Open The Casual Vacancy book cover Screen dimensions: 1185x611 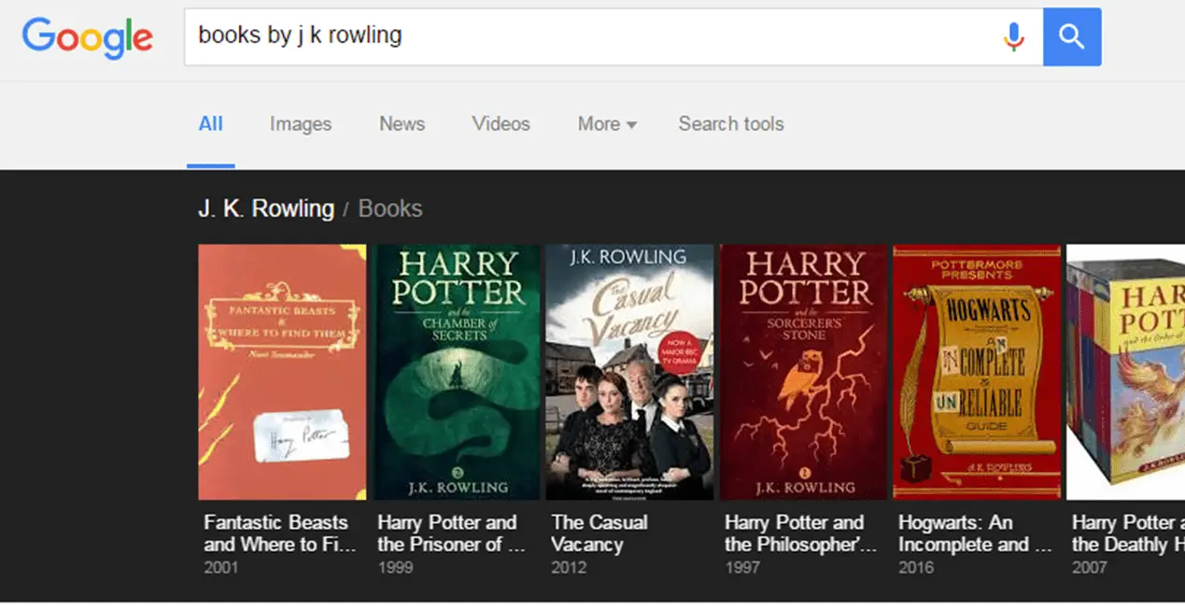pos(629,372)
